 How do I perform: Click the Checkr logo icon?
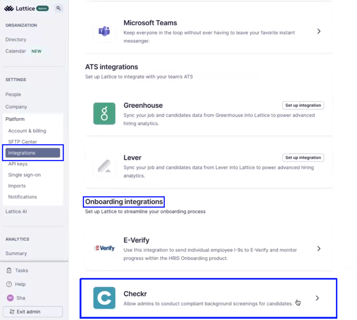[x=104, y=298]
